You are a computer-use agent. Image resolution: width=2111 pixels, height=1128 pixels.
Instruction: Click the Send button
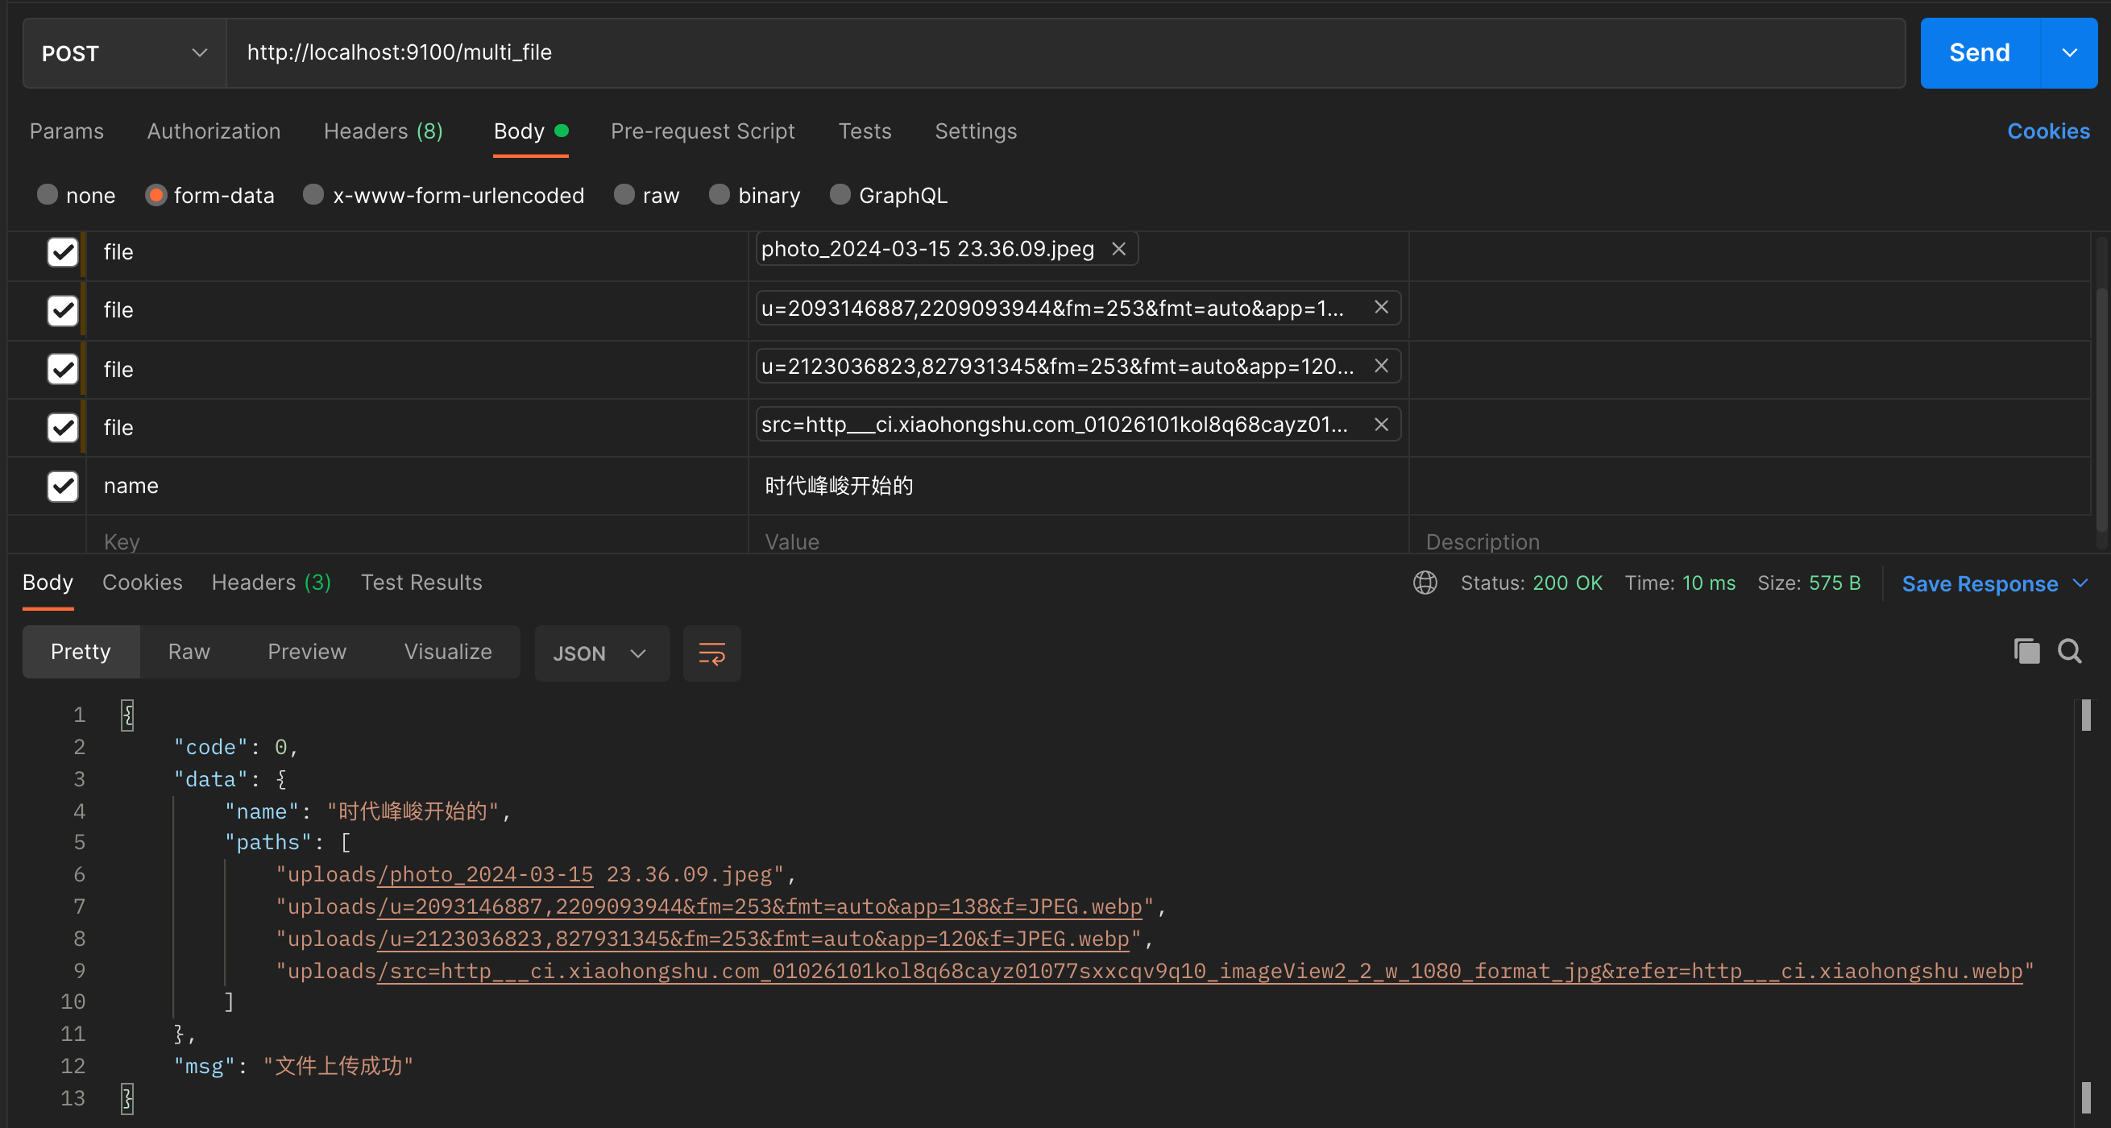click(x=1979, y=53)
